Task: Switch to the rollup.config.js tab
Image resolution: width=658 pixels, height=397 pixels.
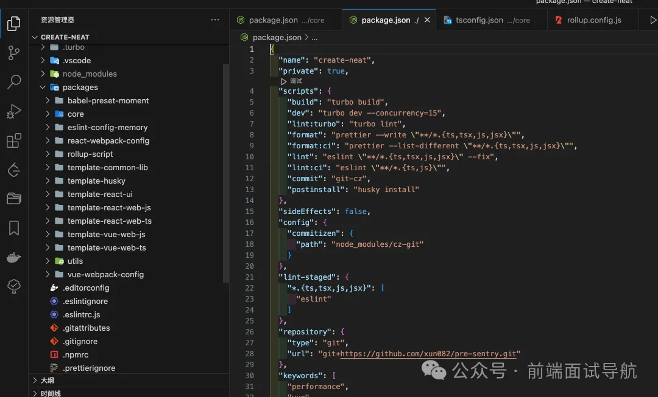Action: 593,20
